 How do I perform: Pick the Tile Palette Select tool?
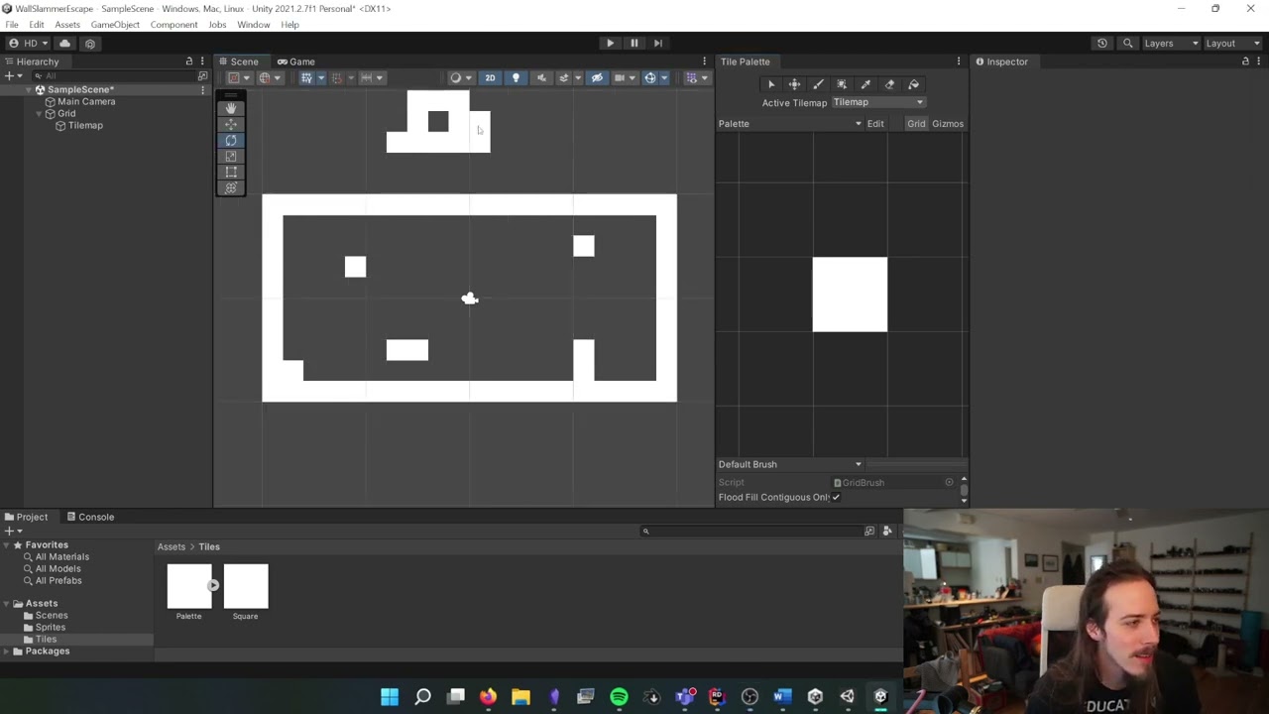(770, 84)
